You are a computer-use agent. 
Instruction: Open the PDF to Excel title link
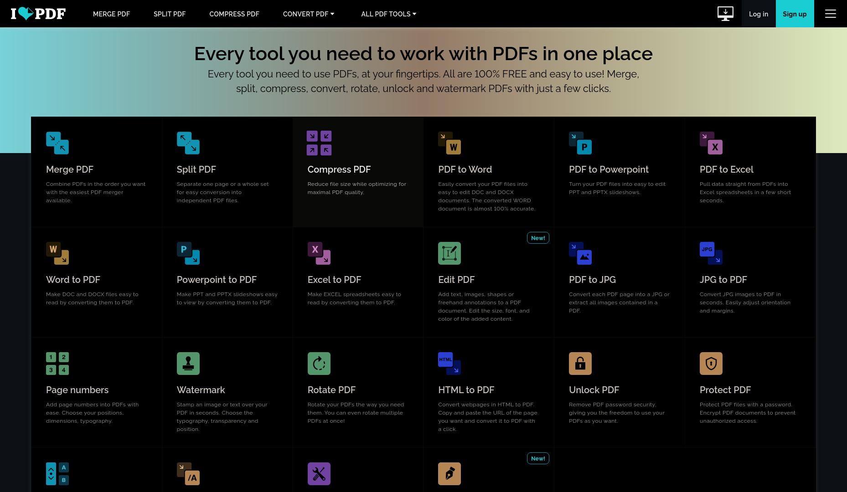click(x=727, y=169)
